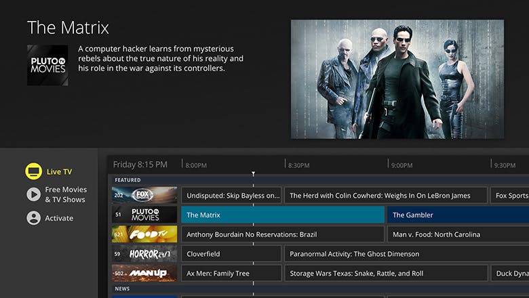Click Pluto Movies logo beside description

tap(47, 65)
